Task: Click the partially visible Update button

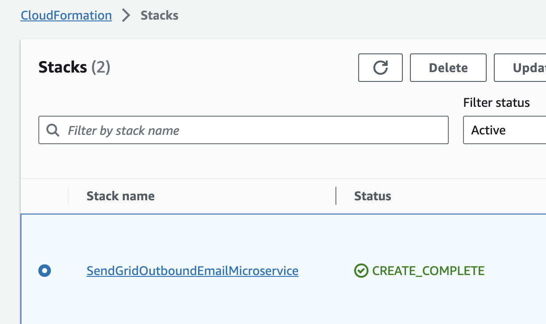Action: (520, 68)
